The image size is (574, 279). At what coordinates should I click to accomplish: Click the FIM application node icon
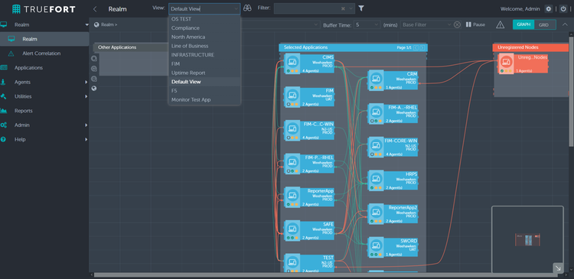pos(292,96)
